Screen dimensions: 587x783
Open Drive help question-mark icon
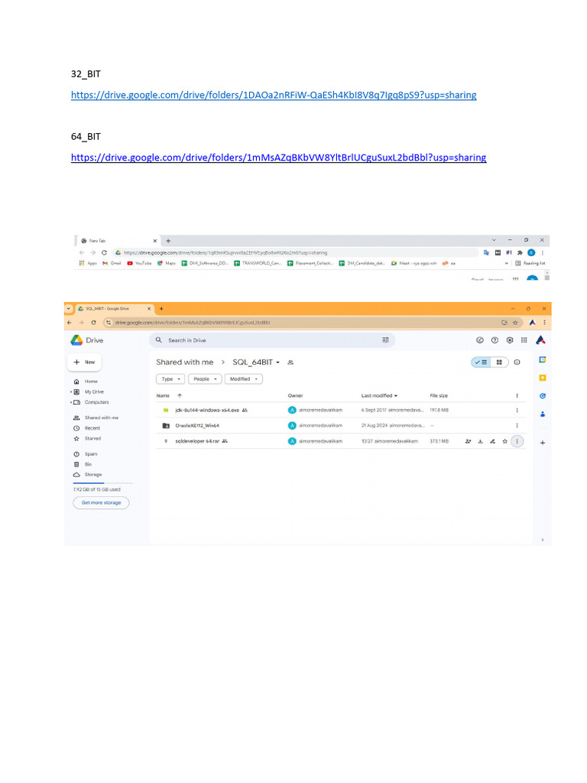coord(495,340)
